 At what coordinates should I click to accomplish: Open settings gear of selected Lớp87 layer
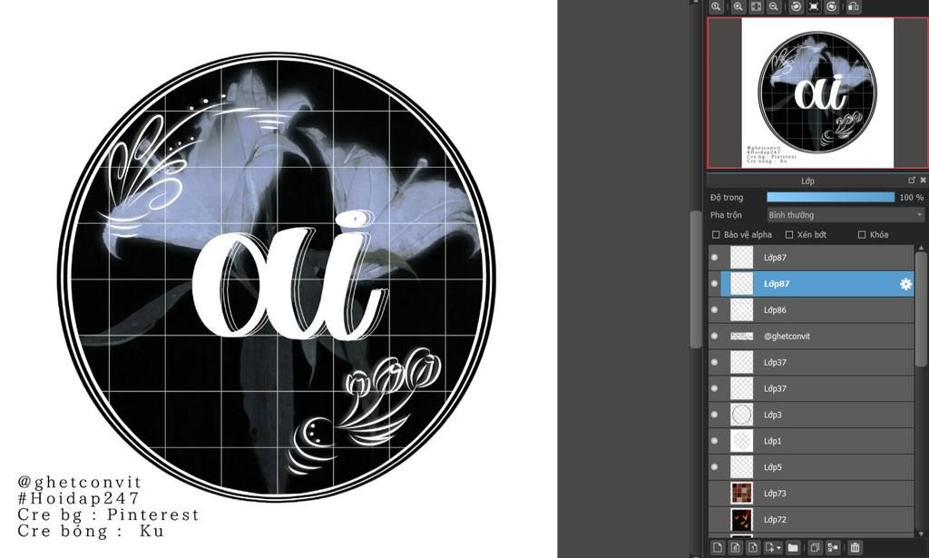(x=905, y=284)
